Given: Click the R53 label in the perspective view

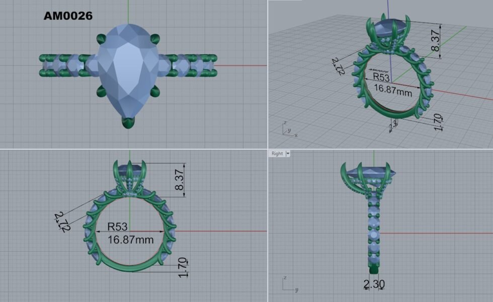Looking at the screenshot, I should point(380,77).
